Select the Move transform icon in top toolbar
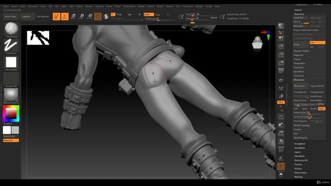 coord(73,17)
